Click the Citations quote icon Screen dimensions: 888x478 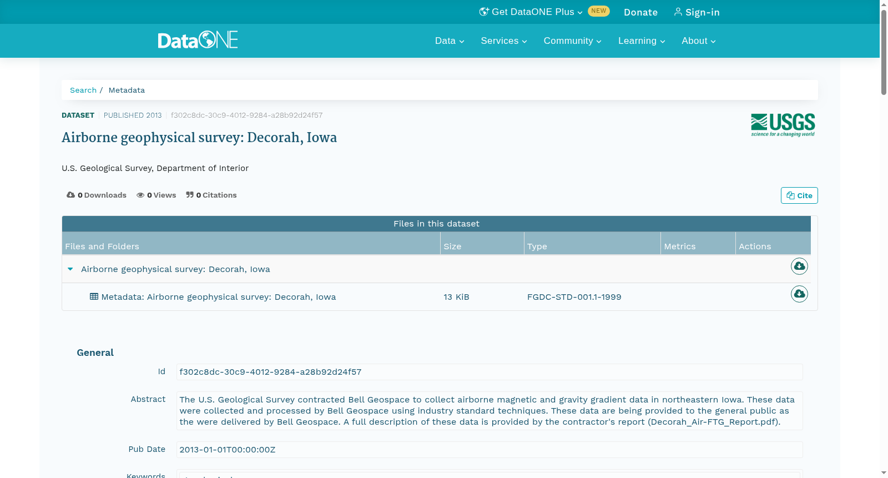pyautogui.click(x=190, y=195)
